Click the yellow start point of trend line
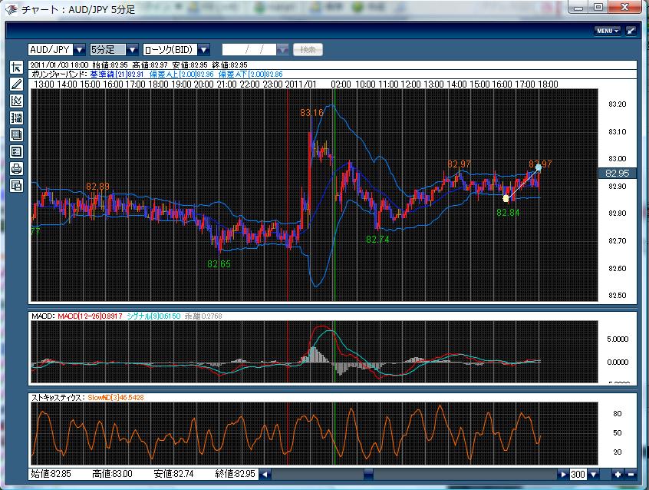The height and width of the screenshot is (490, 649). 506,199
